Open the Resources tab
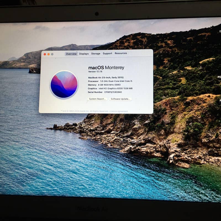 click(121, 53)
